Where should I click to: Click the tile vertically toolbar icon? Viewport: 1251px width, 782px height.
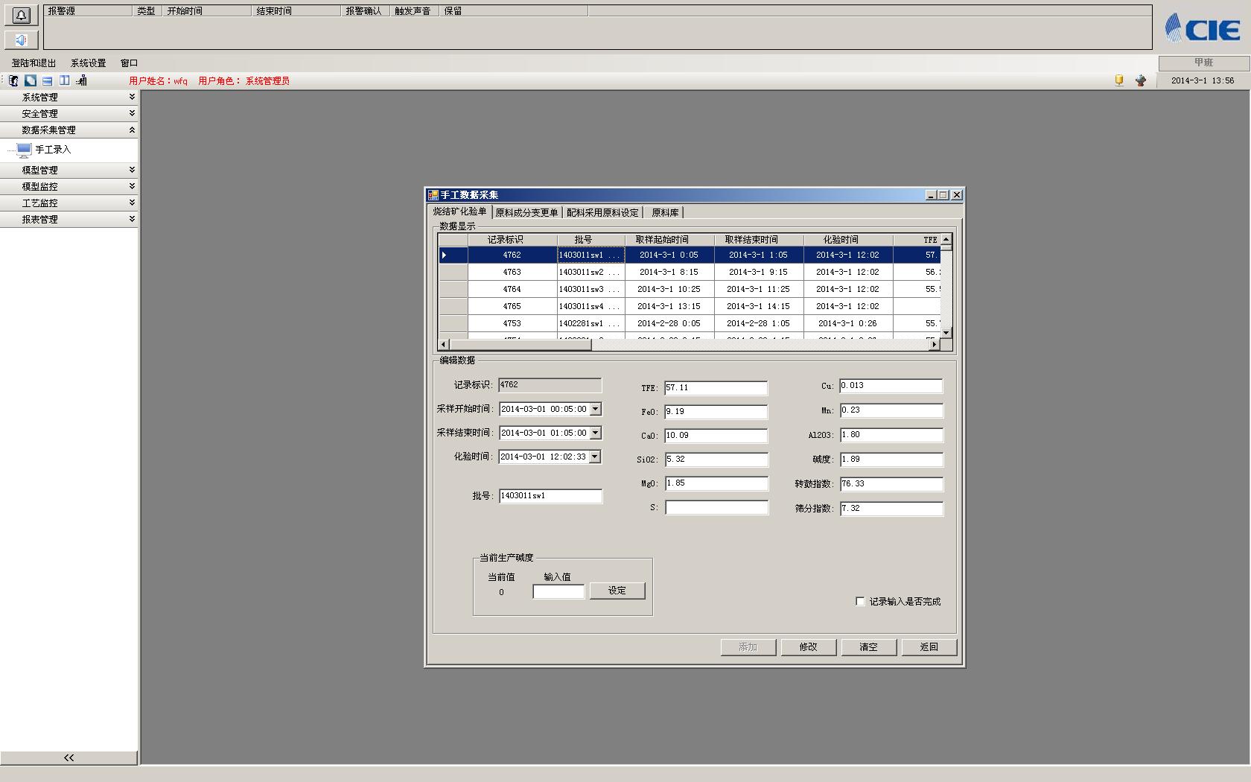click(65, 80)
